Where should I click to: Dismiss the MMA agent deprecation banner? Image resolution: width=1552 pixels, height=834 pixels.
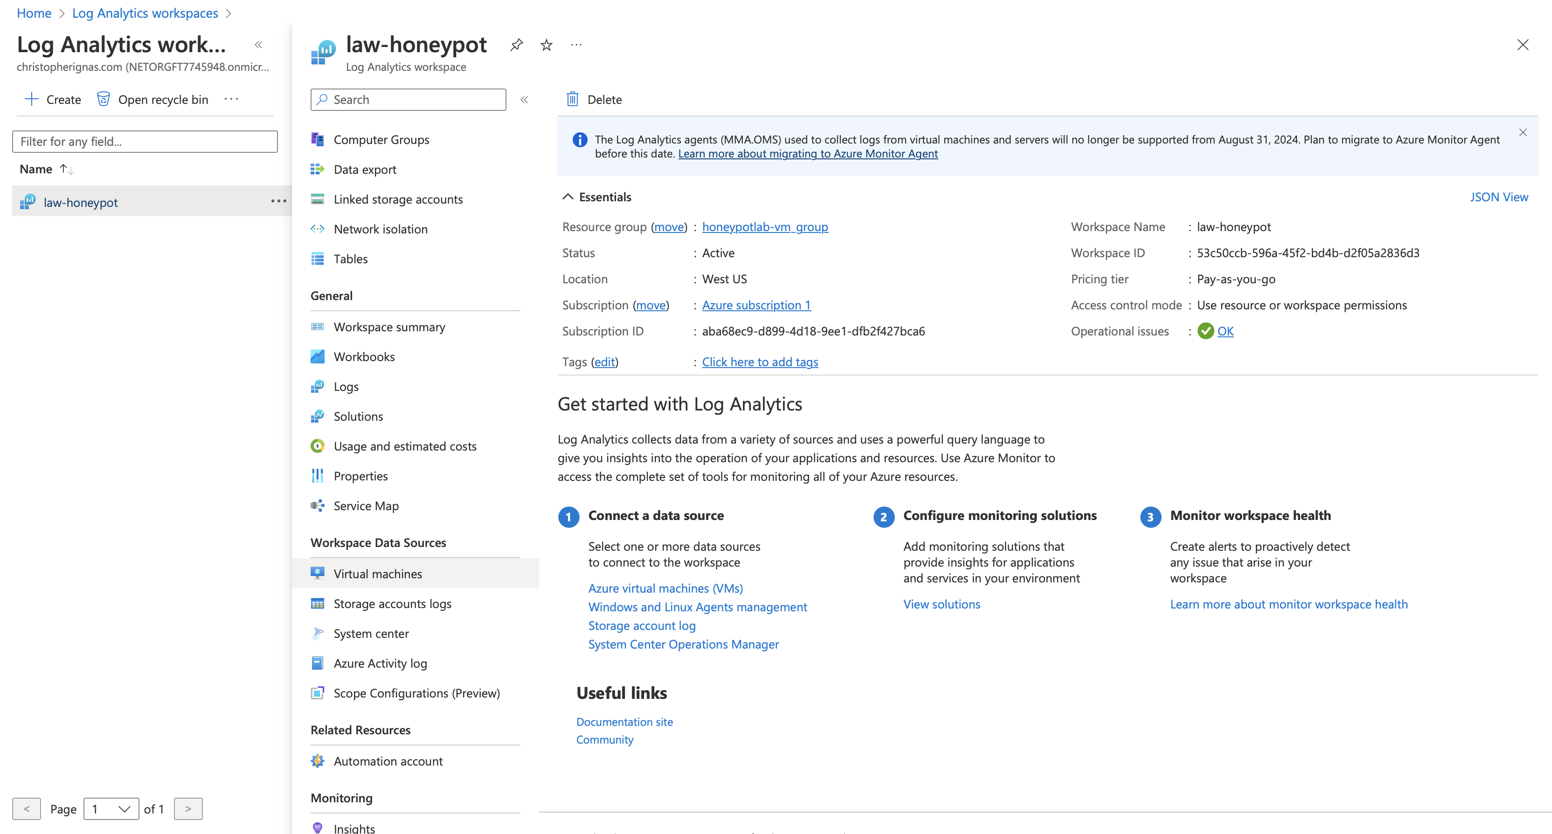[x=1523, y=132]
